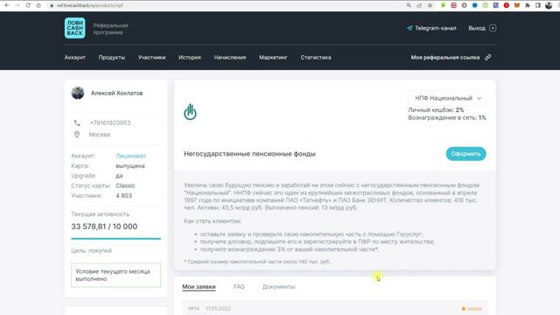
Task: Click the green shield extension icon
Action: point(443,5)
